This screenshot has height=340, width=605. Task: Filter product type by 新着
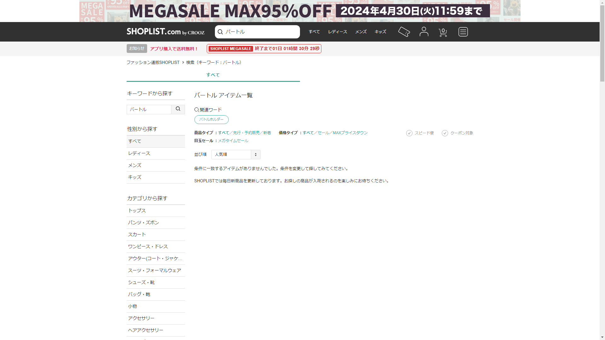point(267,133)
